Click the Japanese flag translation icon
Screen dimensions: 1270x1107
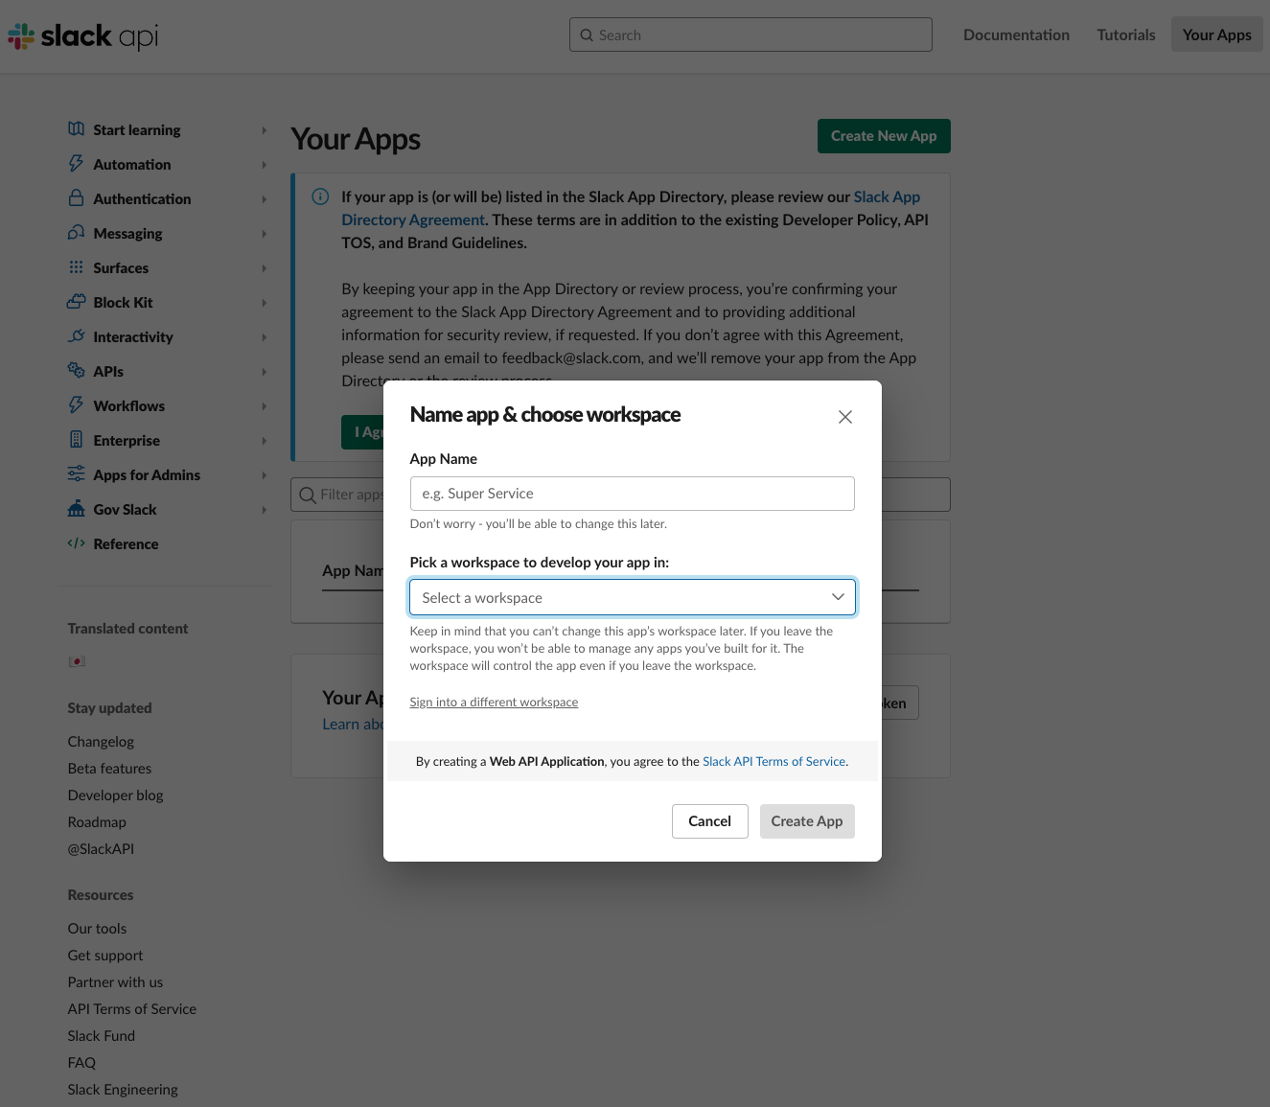tap(77, 661)
